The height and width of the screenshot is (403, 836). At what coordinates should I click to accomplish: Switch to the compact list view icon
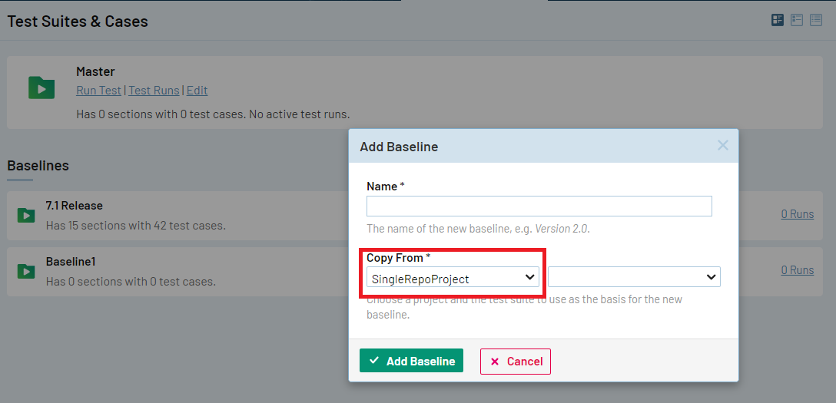[815, 21]
